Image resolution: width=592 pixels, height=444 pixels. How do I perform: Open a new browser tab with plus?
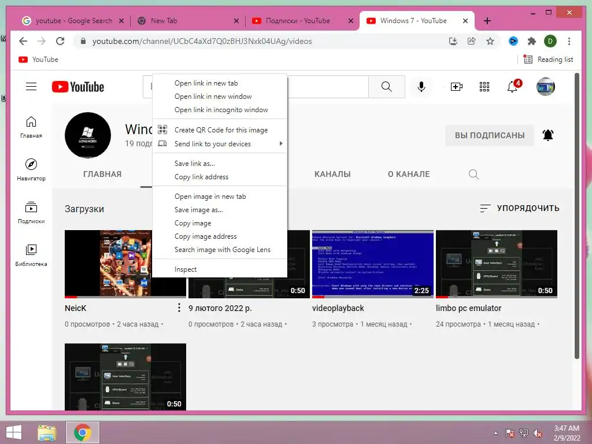(487, 21)
